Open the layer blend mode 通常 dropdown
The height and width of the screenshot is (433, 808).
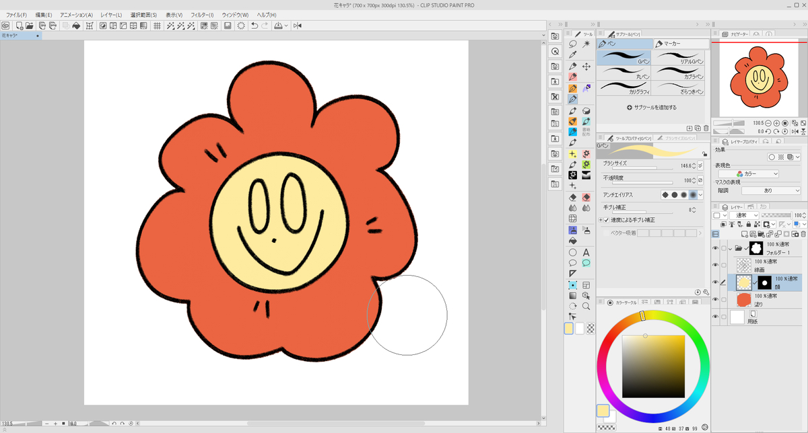(x=744, y=215)
